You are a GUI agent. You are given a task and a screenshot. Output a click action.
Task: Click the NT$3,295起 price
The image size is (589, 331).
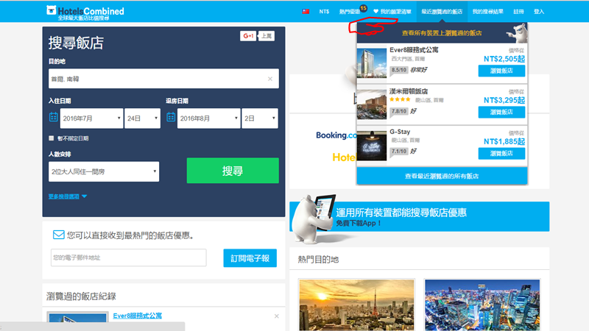[x=504, y=100]
